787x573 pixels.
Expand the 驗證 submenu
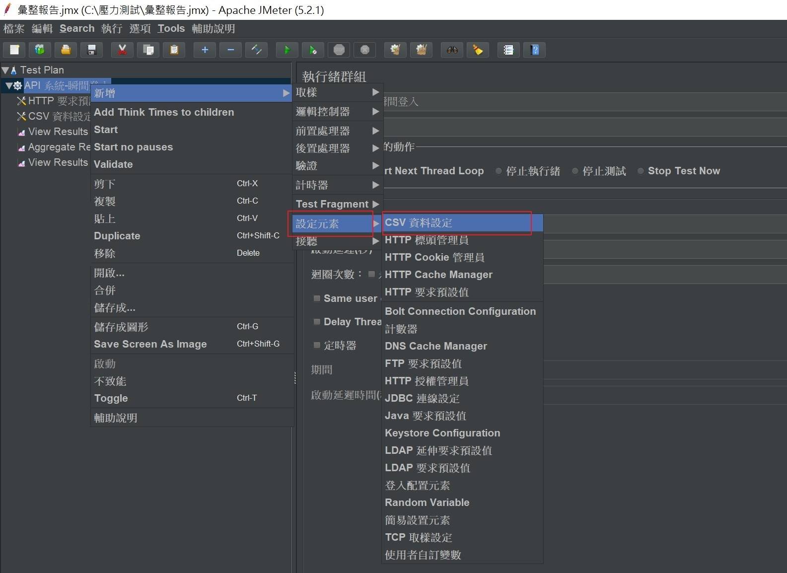[x=338, y=166]
